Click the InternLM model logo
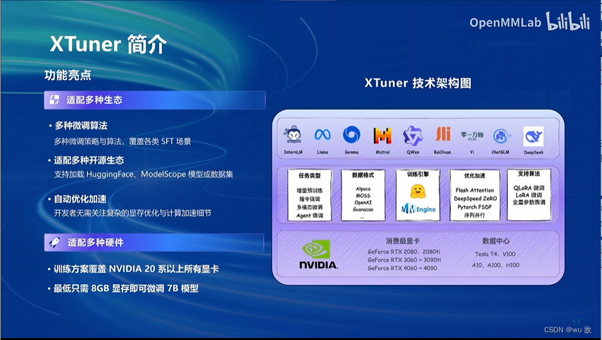Viewport: 602px width, 340px height. [294, 135]
